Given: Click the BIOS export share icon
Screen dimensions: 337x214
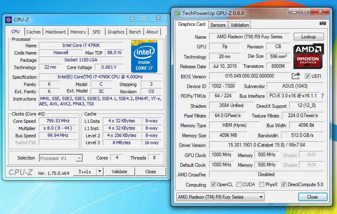Looking at the screenshot, I should coord(296,76).
